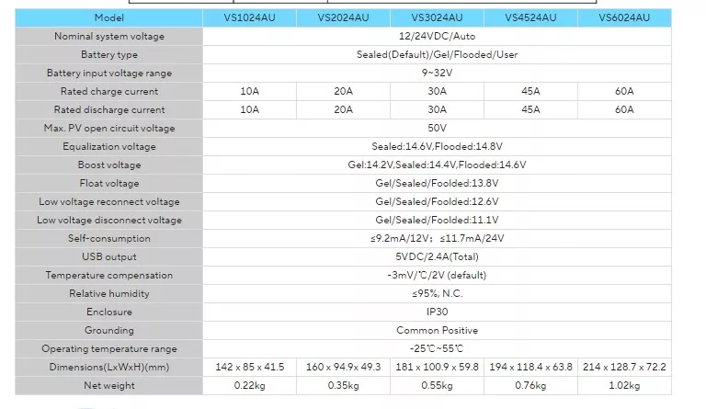Click the Gel/Sealed/Foolded:11.1V value
706x409 pixels.
(437, 221)
